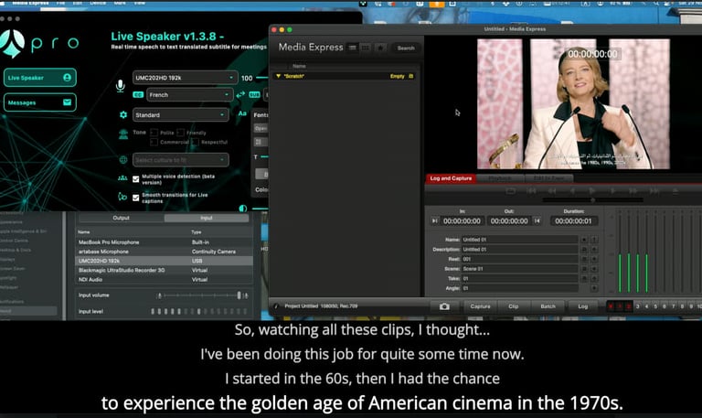Click the mark In point icon
The width and height of the screenshot is (702, 418).
pyautogui.click(x=434, y=220)
